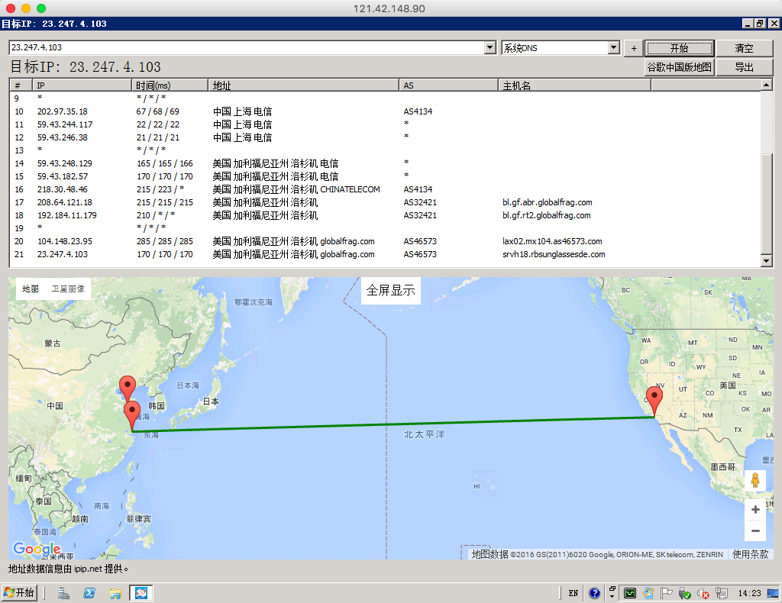Zoom in the map with plus
This screenshot has width=782, height=603.
click(x=755, y=509)
